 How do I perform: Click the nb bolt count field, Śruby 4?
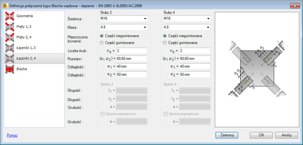(x=195, y=51)
